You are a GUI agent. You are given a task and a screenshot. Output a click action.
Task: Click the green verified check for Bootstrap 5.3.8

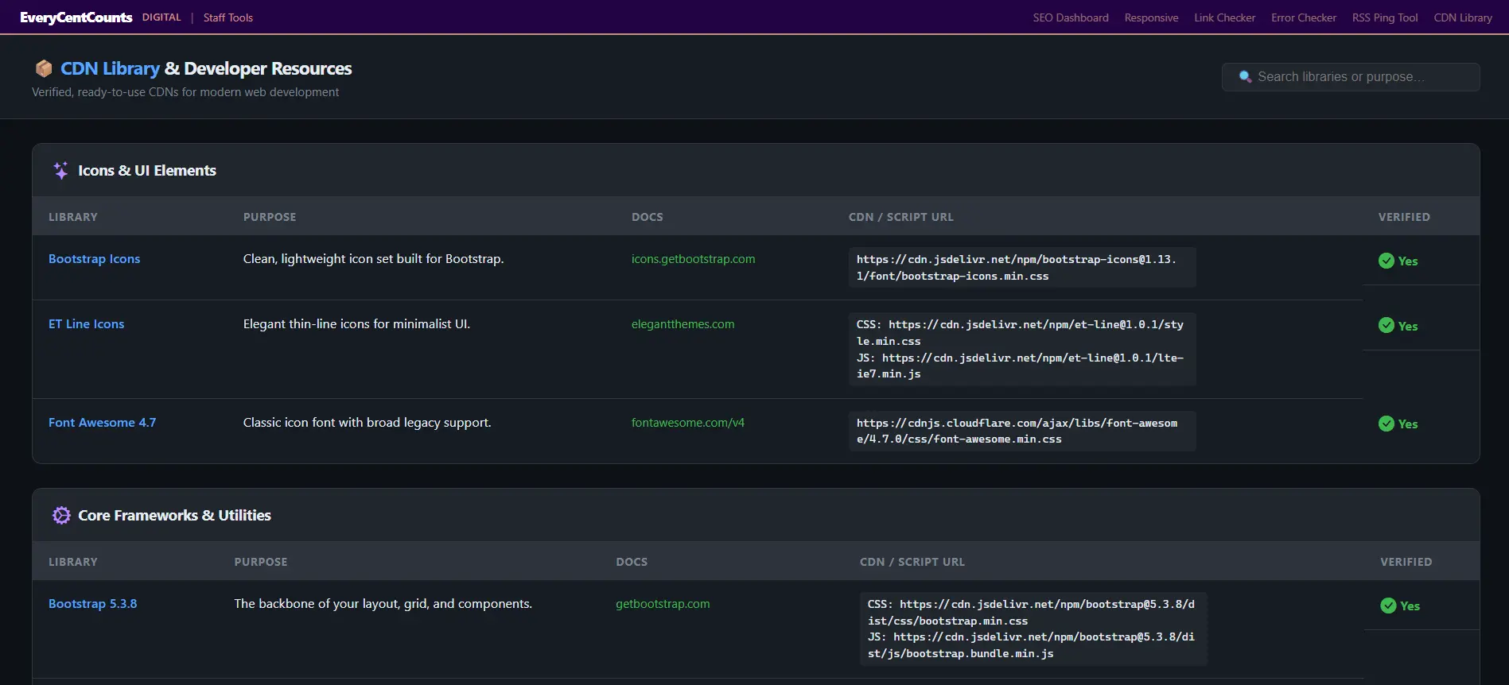click(1388, 606)
